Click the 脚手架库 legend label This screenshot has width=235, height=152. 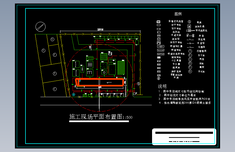[176, 71]
